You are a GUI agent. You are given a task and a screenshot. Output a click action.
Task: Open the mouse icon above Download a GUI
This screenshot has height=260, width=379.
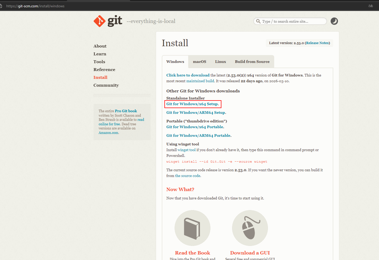[250, 228]
